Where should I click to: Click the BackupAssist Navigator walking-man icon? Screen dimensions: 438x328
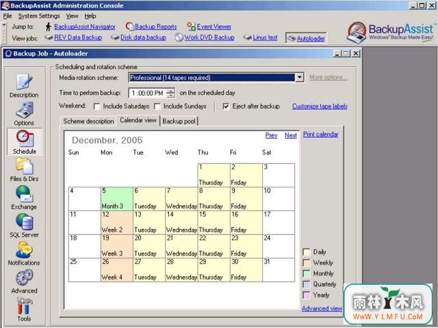(x=49, y=27)
